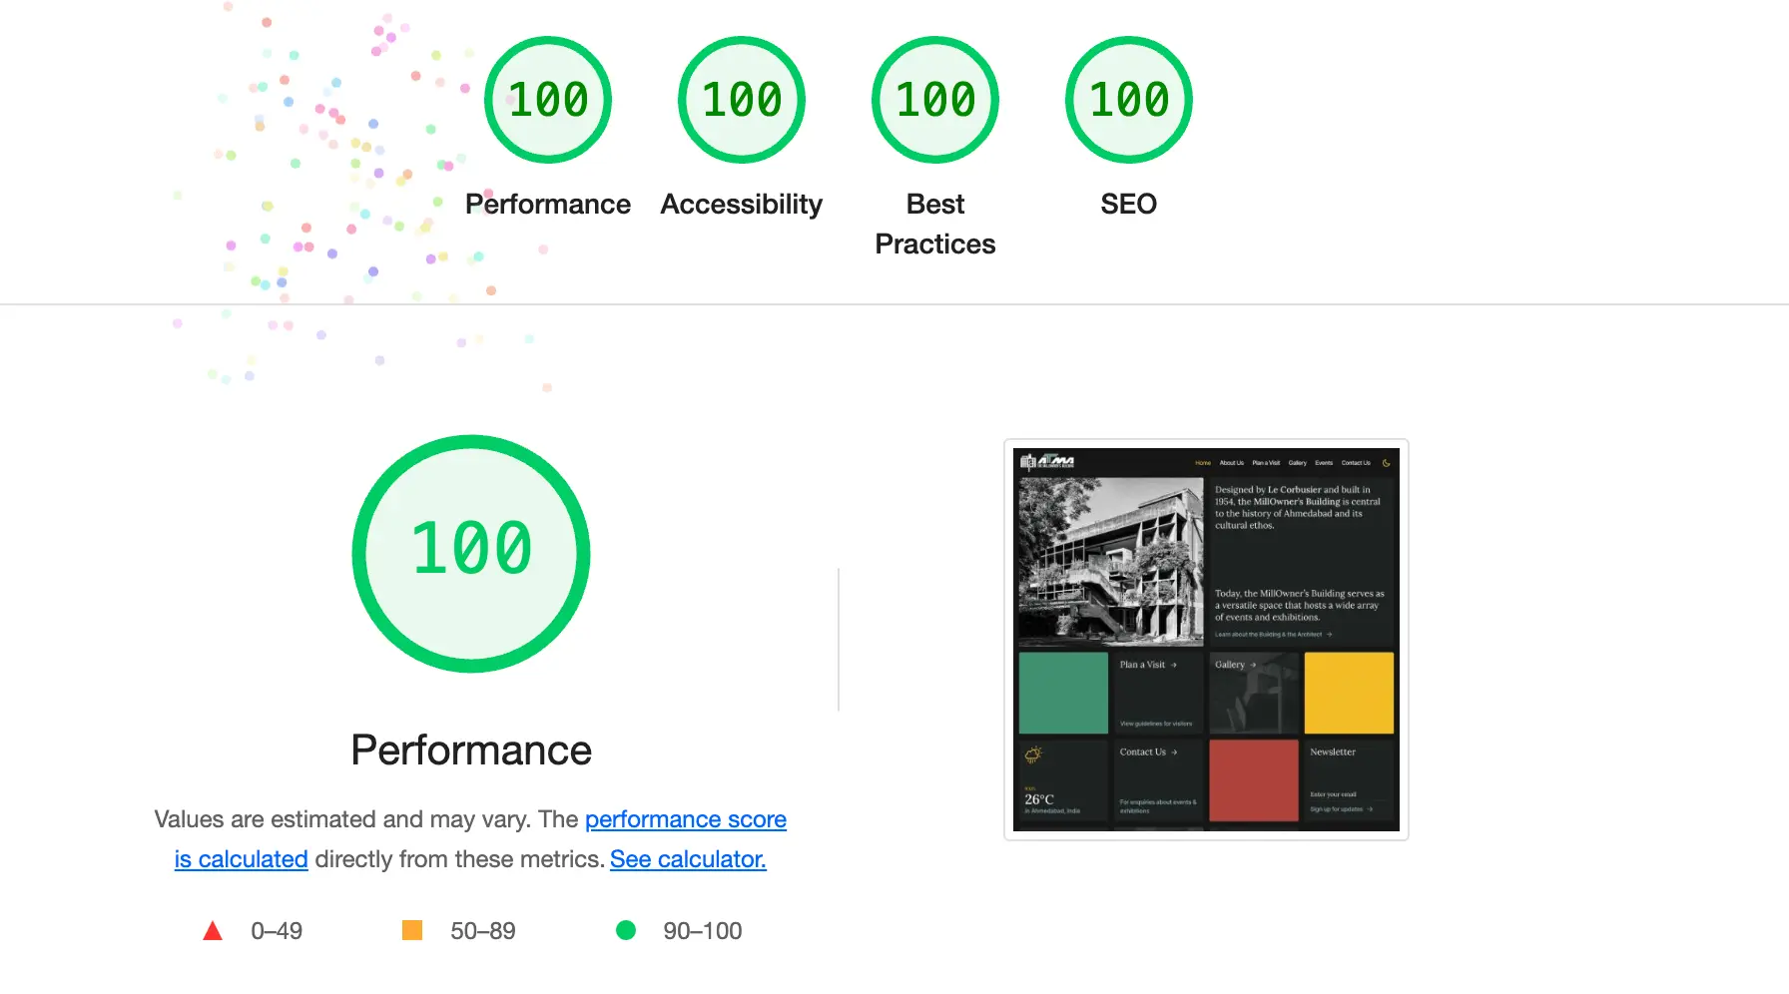Click the yellow weather icon in the preview
Screen dimensions: 1789x994
click(1032, 755)
